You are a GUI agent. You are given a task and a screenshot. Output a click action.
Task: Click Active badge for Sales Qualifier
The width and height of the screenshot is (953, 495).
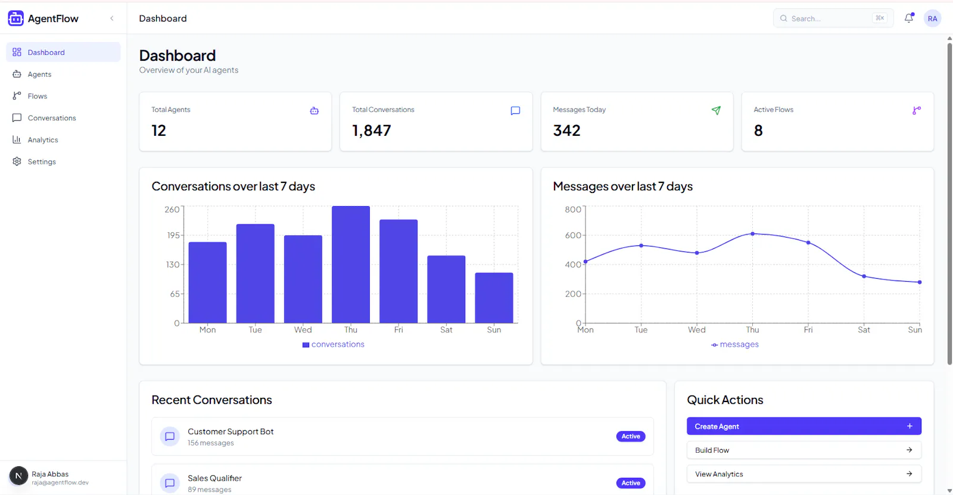[631, 483]
